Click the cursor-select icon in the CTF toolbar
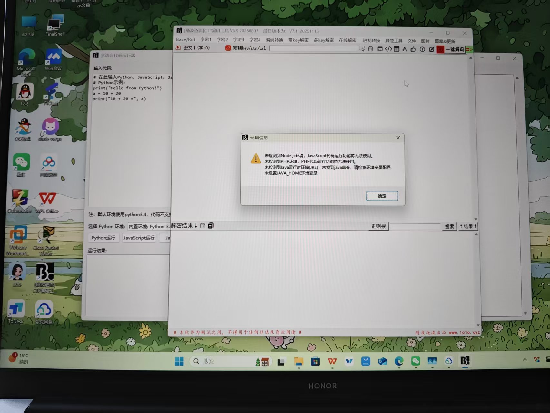Screen dimensions: 550x413 point(362,49)
